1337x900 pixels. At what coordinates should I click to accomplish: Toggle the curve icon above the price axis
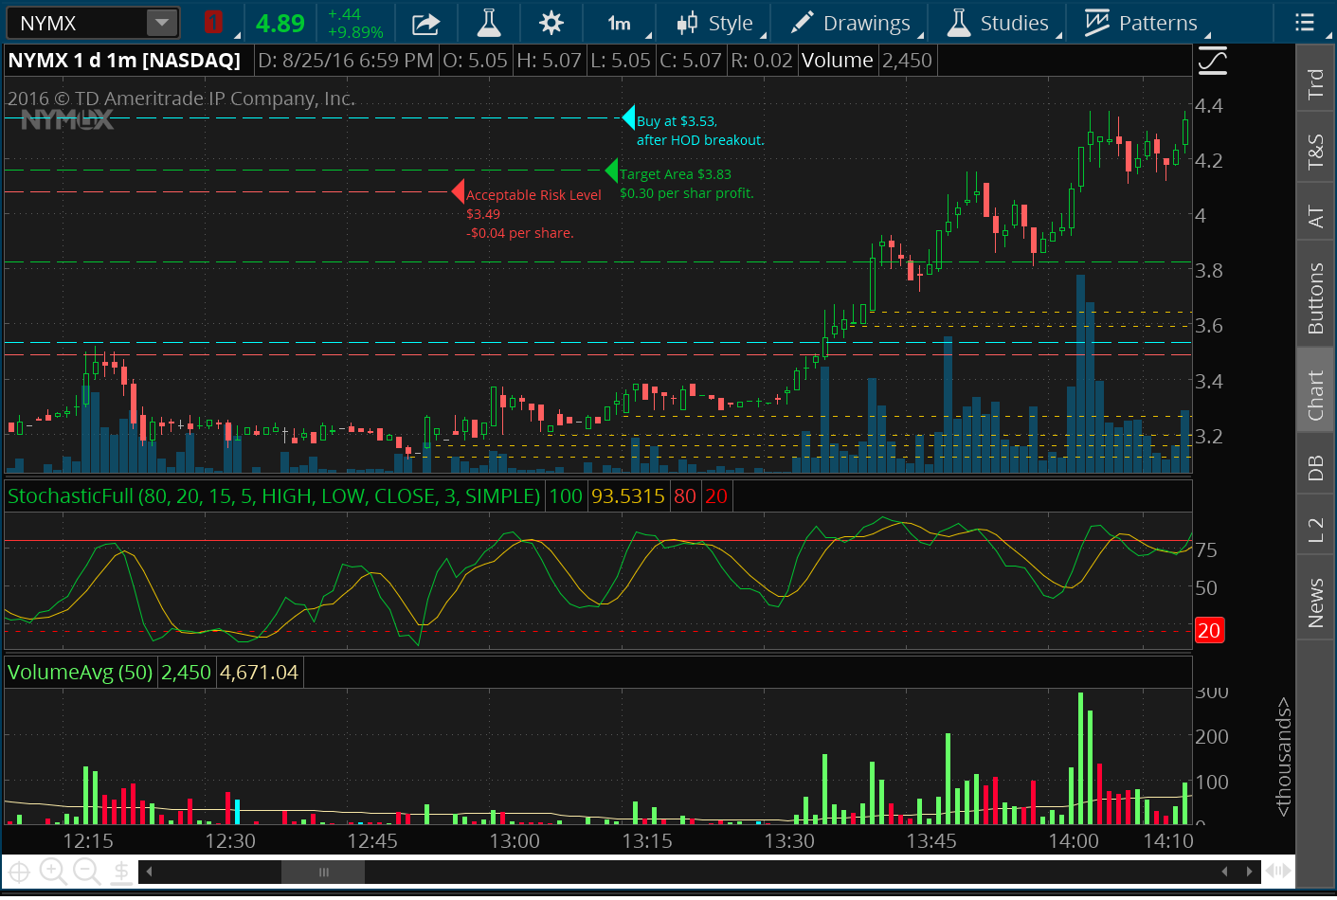point(1212,62)
